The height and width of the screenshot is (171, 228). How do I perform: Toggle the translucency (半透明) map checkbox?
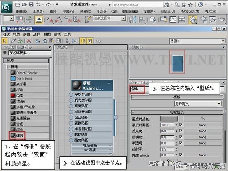(x=181, y=143)
